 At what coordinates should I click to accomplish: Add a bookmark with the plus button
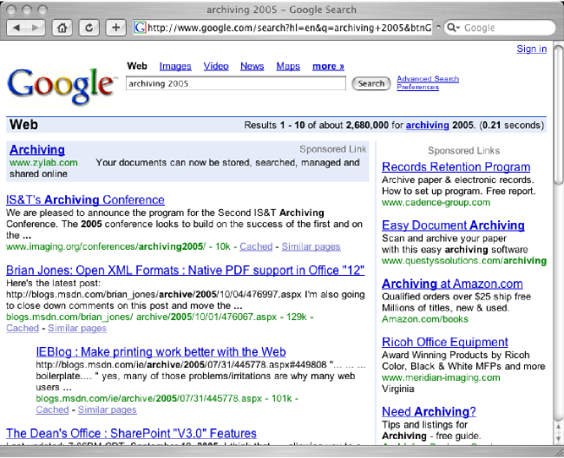point(115,28)
